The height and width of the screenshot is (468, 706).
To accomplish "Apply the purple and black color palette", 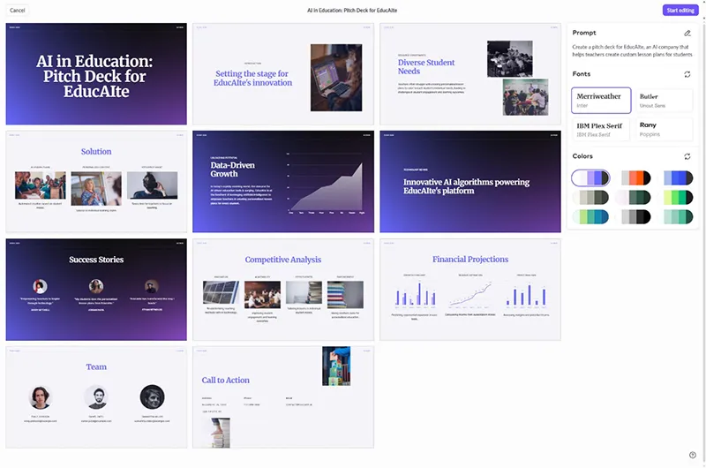I will 590,177.
